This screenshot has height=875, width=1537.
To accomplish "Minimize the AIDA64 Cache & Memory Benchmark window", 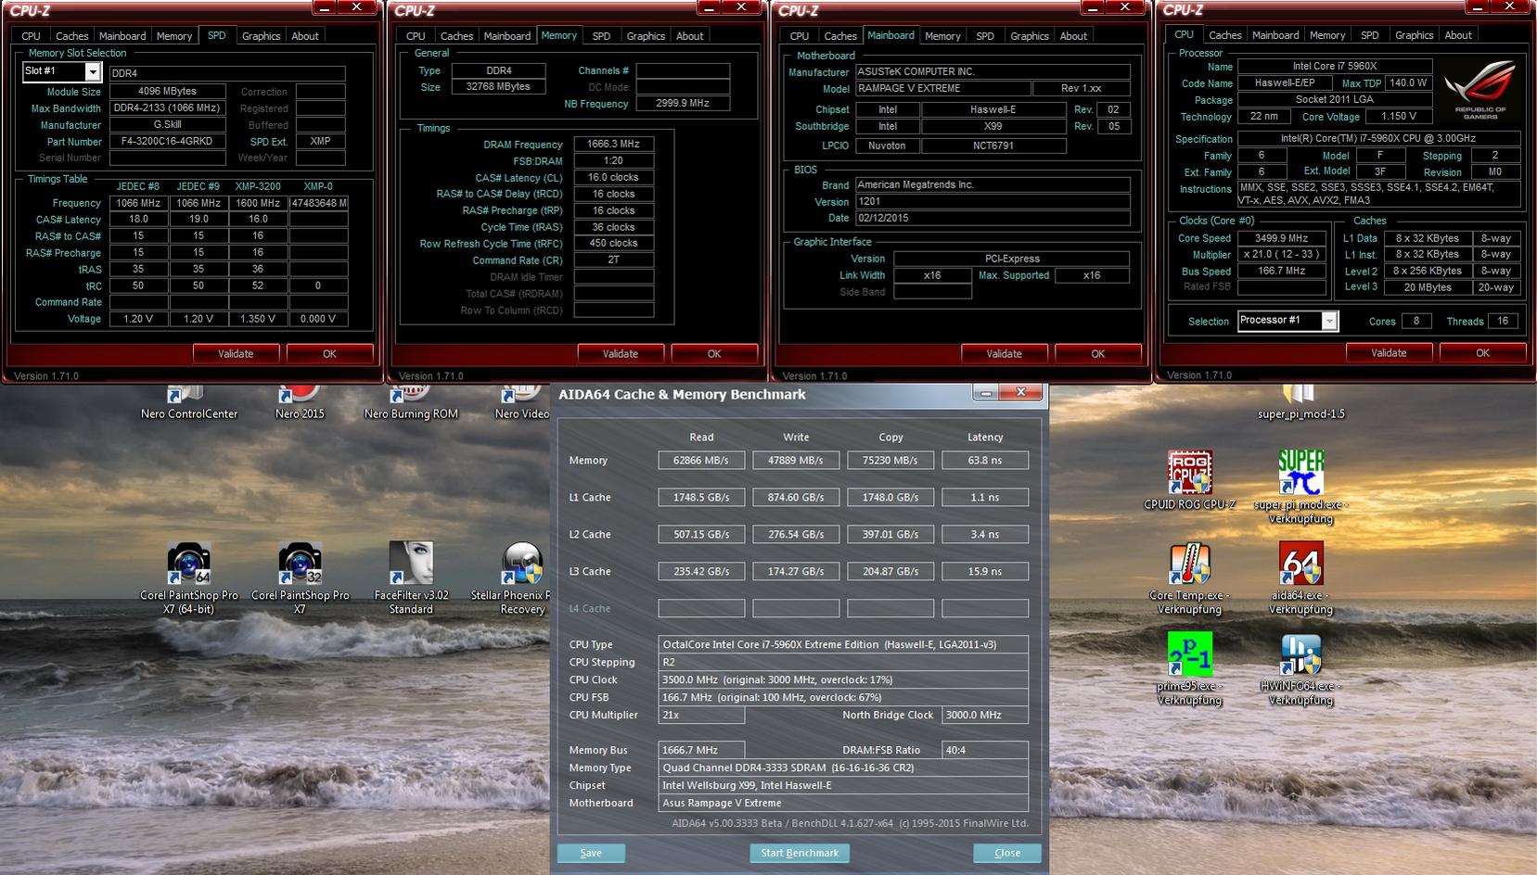I will (x=986, y=393).
